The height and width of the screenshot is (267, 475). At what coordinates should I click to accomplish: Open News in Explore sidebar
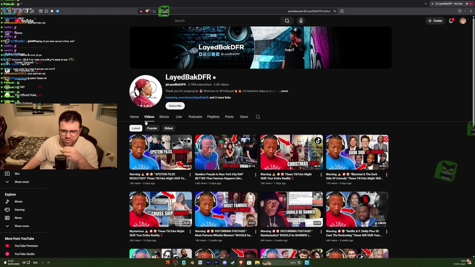pyautogui.click(x=18, y=218)
